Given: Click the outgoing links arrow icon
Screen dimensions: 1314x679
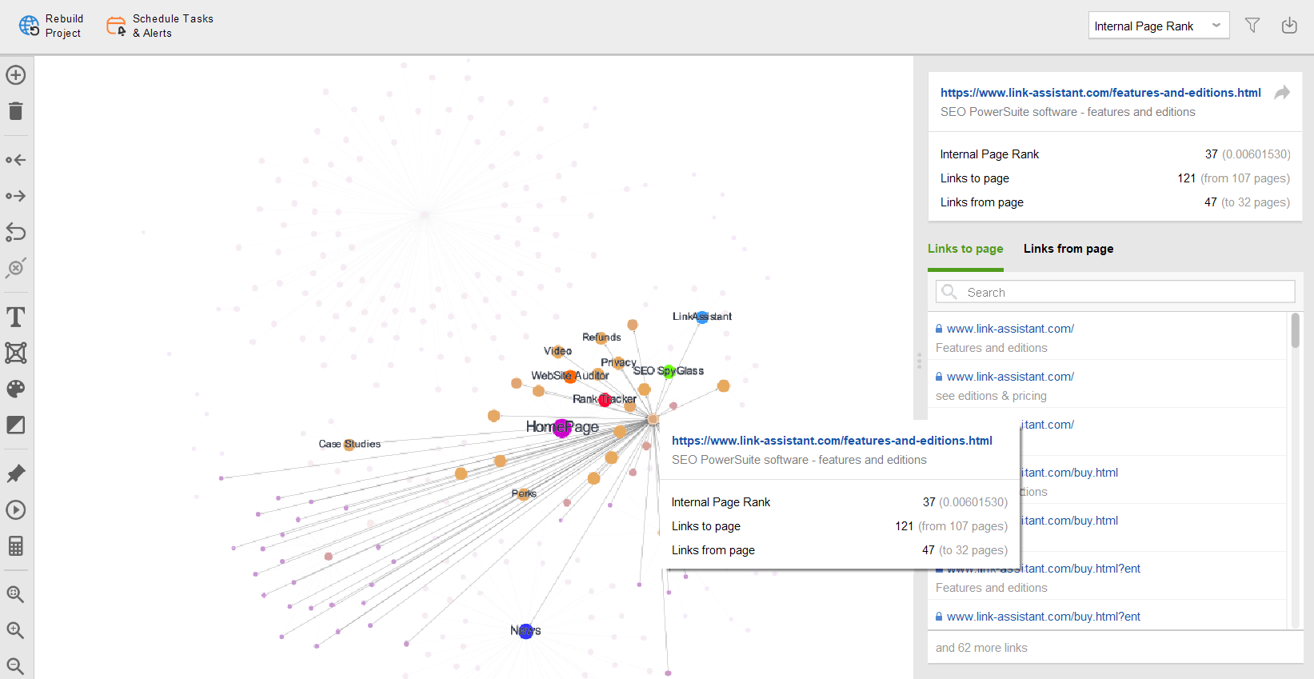Looking at the screenshot, I should point(16,196).
